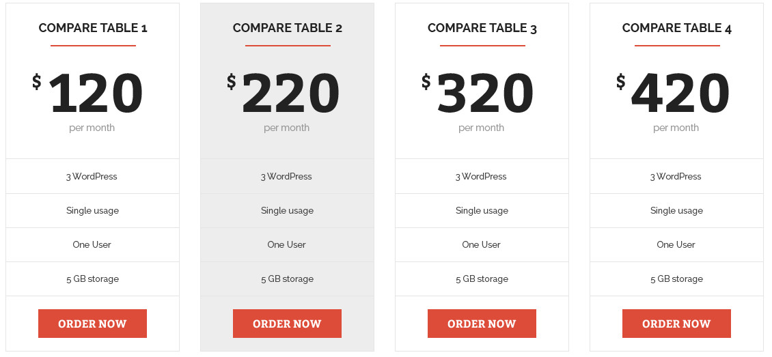This screenshot has height=357, width=772.
Task: Click the $120 price figure
Action: coord(96,94)
